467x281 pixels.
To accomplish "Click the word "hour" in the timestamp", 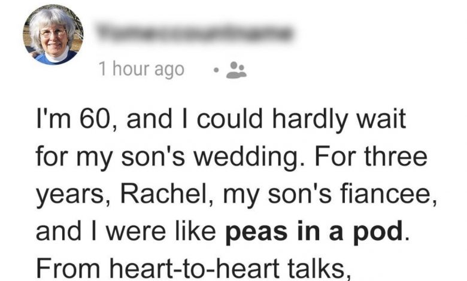I will (x=129, y=70).
